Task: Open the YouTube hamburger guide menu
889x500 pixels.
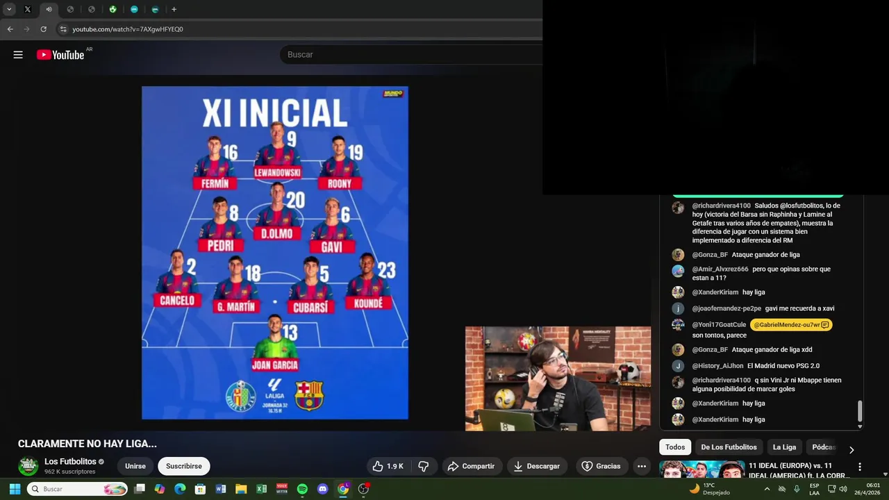Action: click(x=18, y=55)
